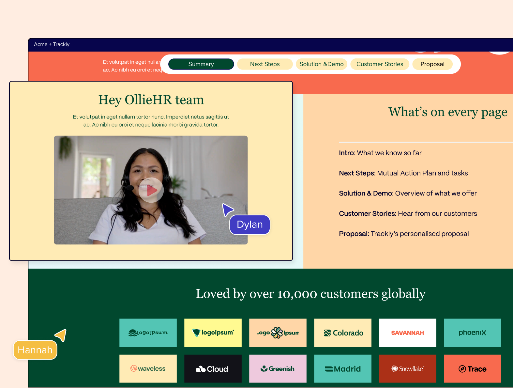Play the intro video
The height and width of the screenshot is (388, 513).
pos(151,190)
